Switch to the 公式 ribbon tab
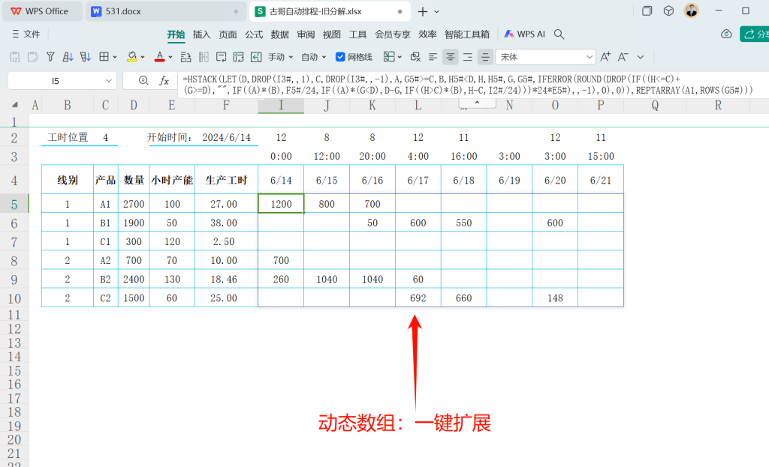 254,34
